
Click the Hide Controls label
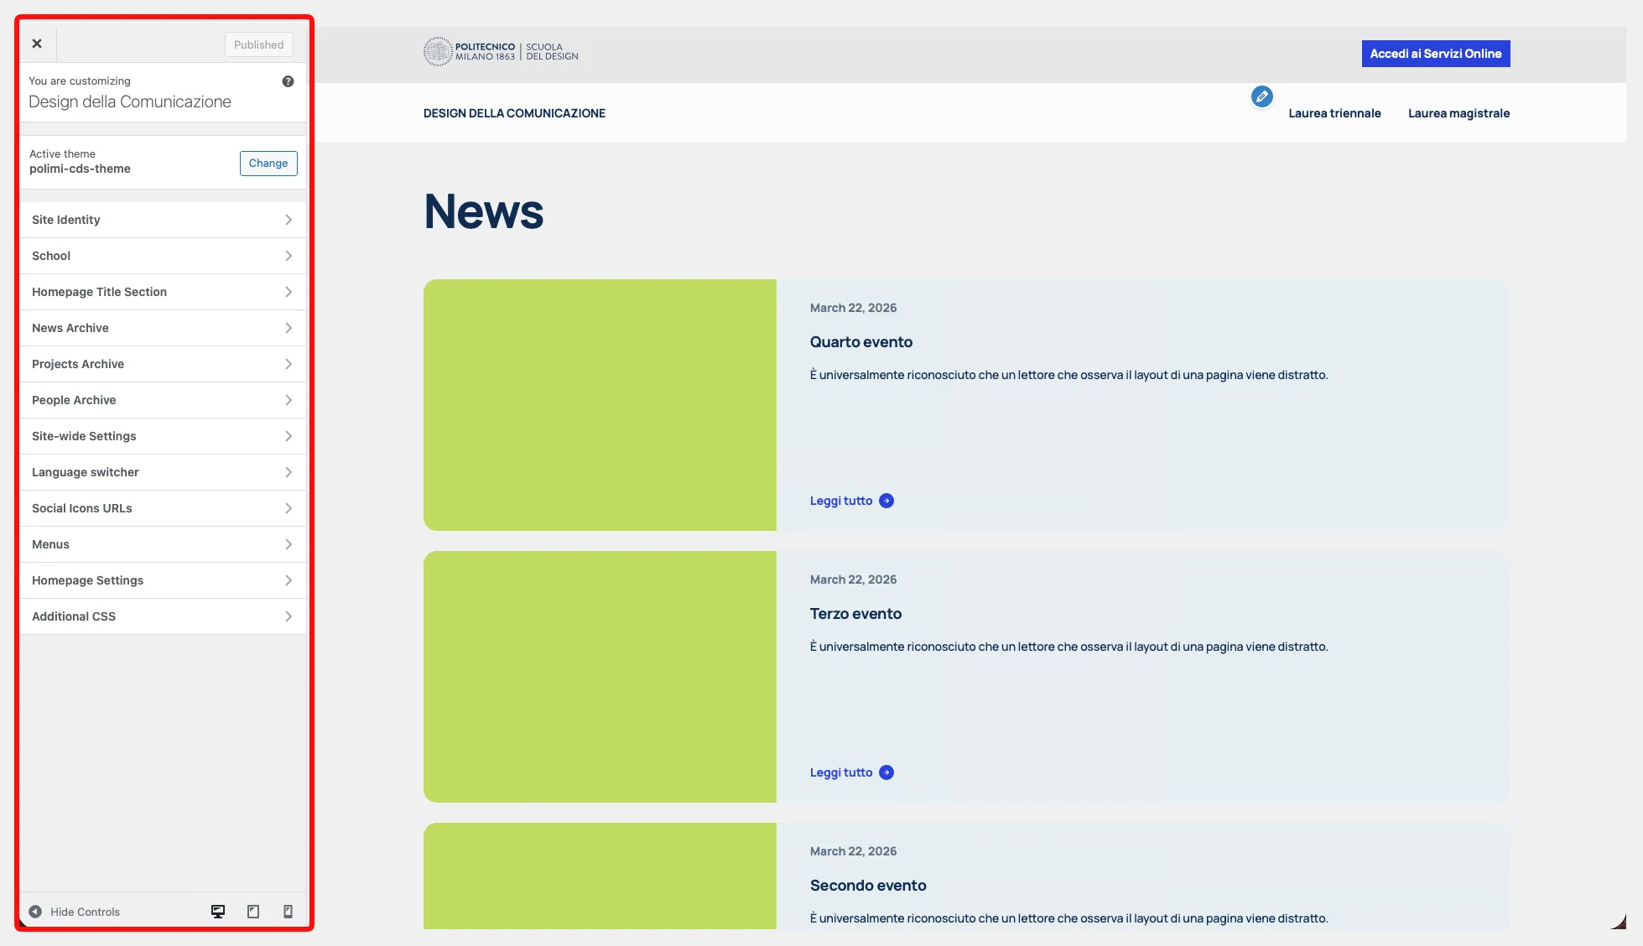[x=85, y=912]
